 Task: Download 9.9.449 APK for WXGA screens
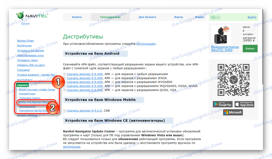[84, 78]
